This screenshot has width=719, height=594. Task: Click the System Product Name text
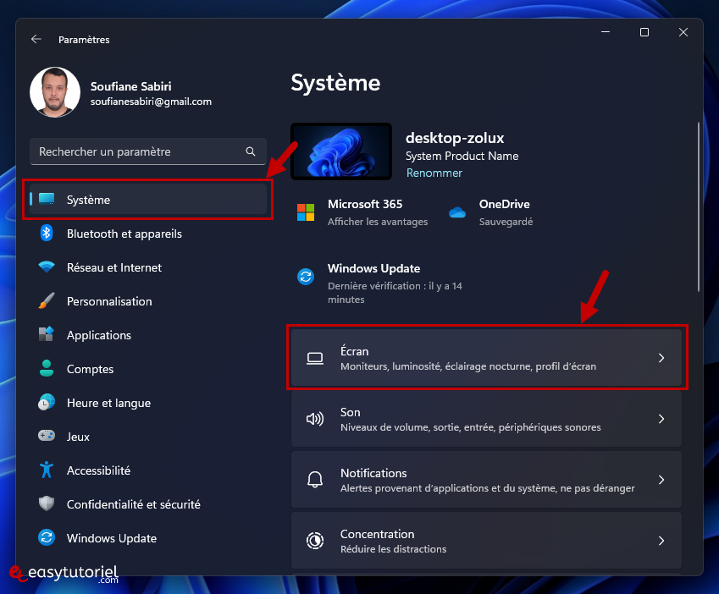[462, 157]
